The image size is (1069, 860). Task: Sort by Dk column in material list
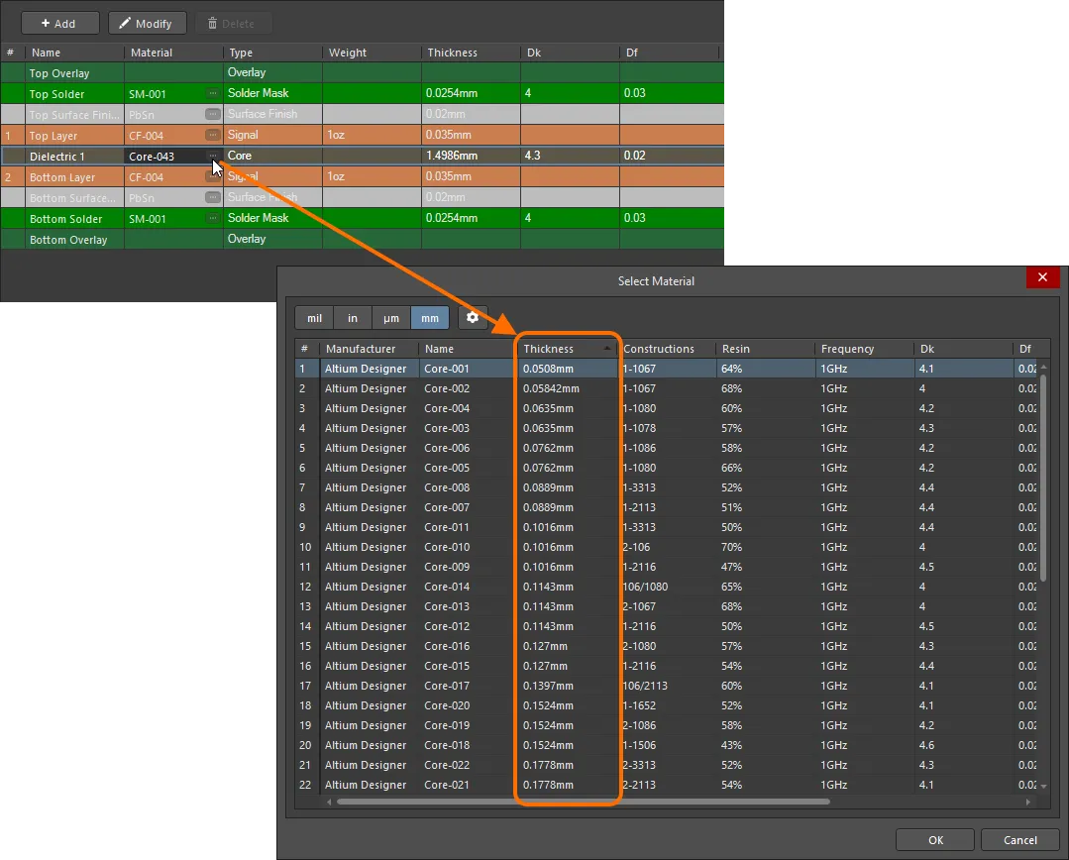pyautogui.click(x=963, y=349)
